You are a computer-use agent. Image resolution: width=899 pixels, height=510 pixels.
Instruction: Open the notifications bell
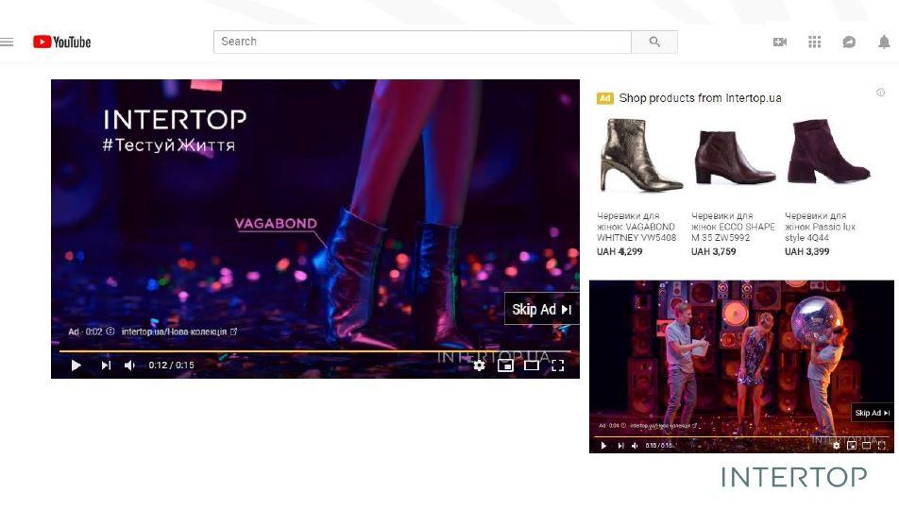pyautogui.click(x=884, y=42)
